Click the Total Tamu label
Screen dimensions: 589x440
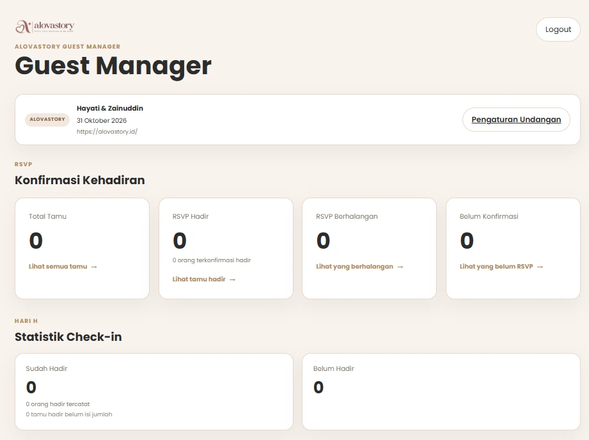[x=47, y=216]
